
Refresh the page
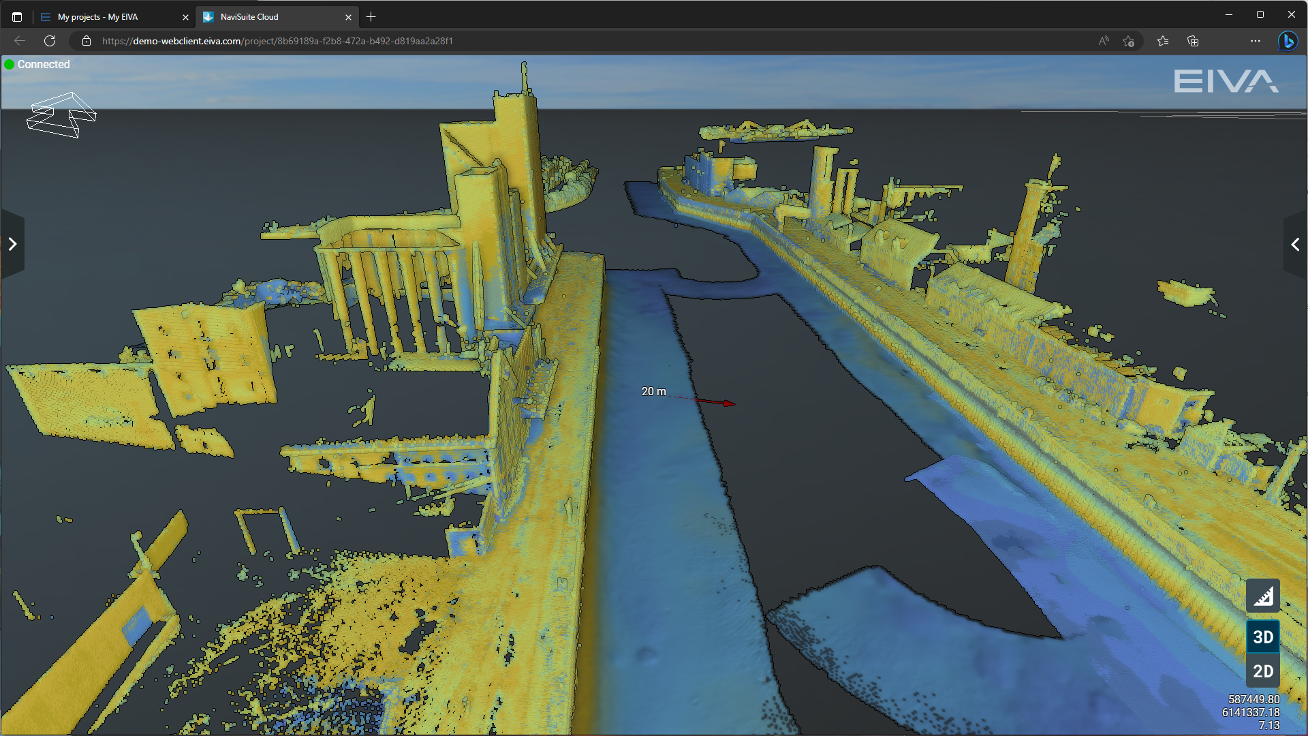[50, 41]
